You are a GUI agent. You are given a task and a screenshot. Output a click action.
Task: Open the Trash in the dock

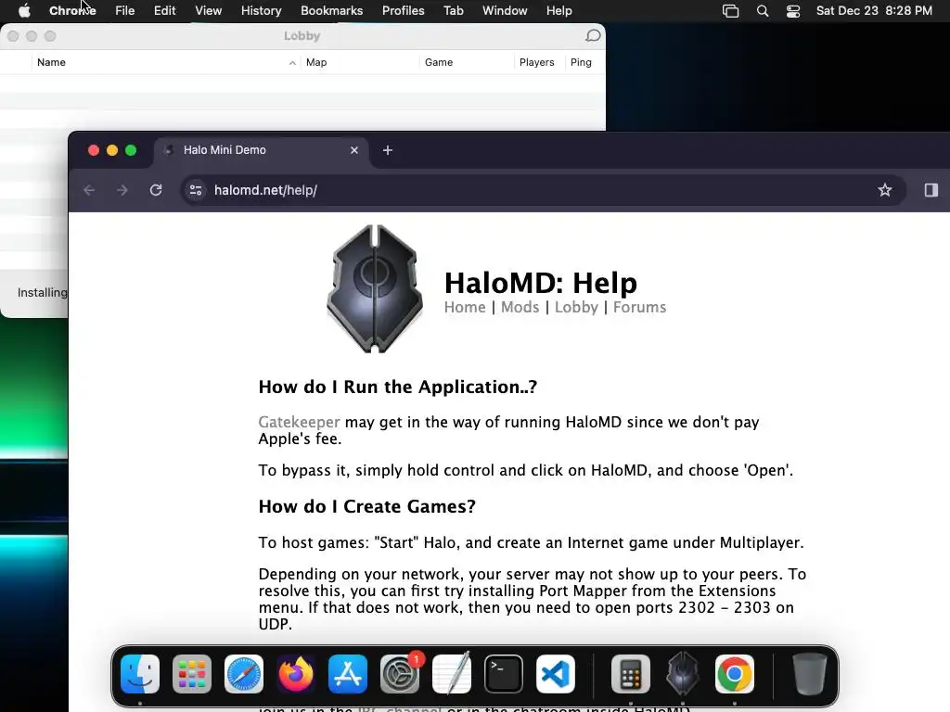tap(809, 674)
